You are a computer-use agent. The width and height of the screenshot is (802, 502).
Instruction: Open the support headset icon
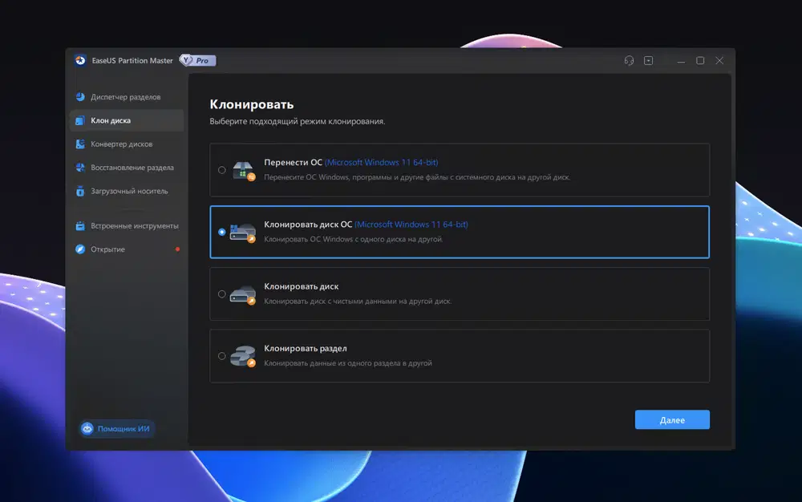tap(629, 60)
